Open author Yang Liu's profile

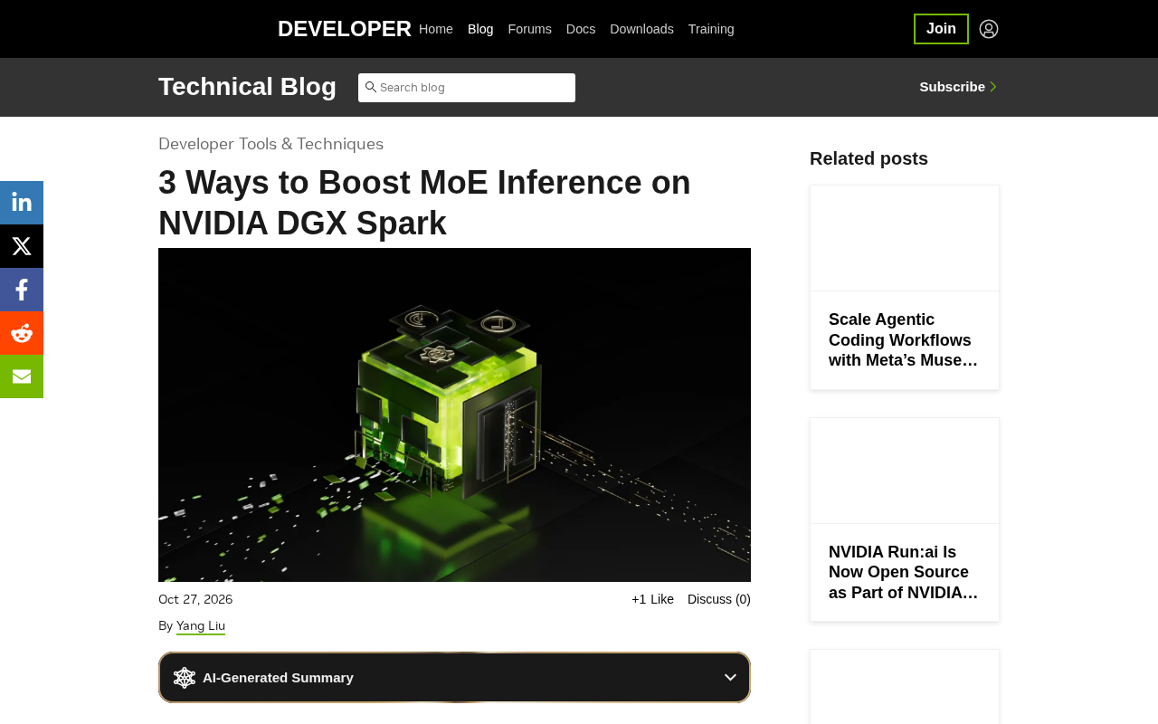[201, 625]
